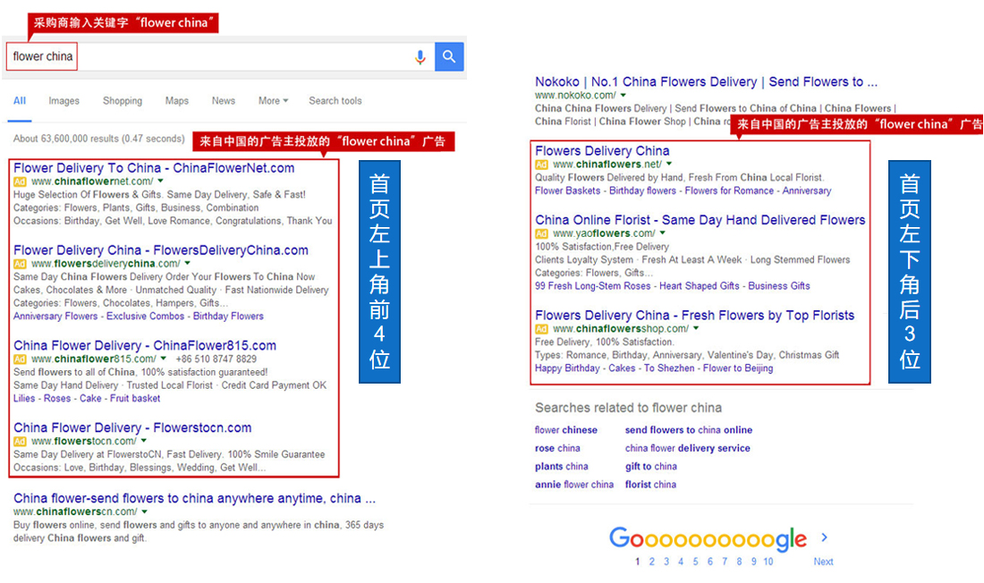Switch to the Shopping tab

123,101
